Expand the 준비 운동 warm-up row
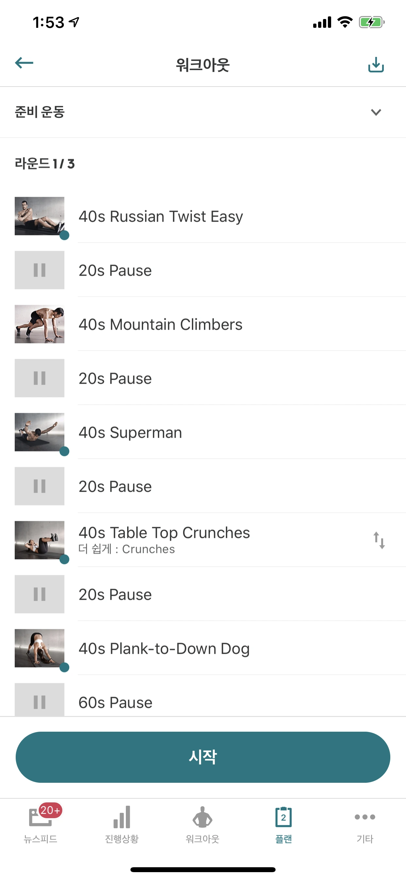Viewport: 406px width, 880px height. 171,112
